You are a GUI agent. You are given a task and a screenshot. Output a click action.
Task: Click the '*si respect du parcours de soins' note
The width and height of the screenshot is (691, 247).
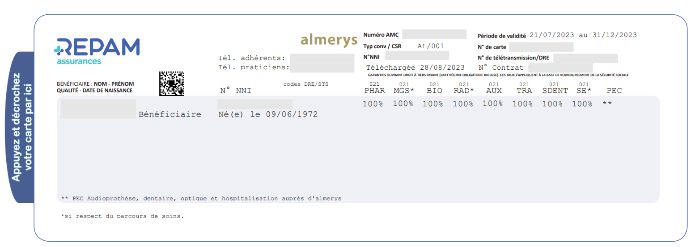coord(123,216)
